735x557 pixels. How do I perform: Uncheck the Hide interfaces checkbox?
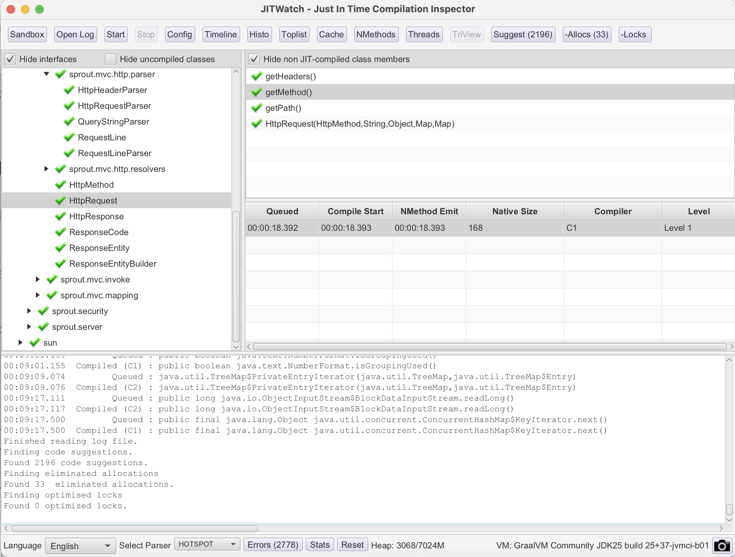10,59
